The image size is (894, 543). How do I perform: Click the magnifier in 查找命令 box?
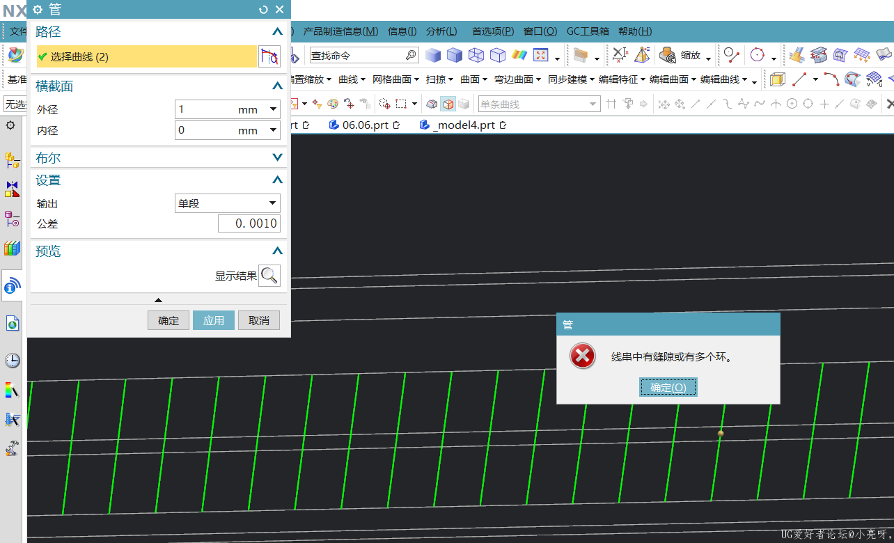click(411, 55)
